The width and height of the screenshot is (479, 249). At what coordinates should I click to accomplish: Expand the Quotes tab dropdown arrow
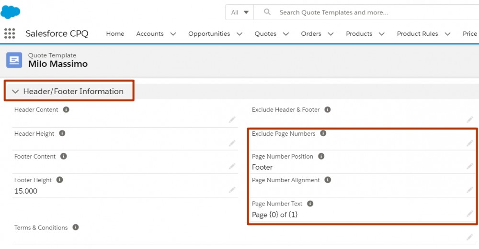(x=286, y=34)
